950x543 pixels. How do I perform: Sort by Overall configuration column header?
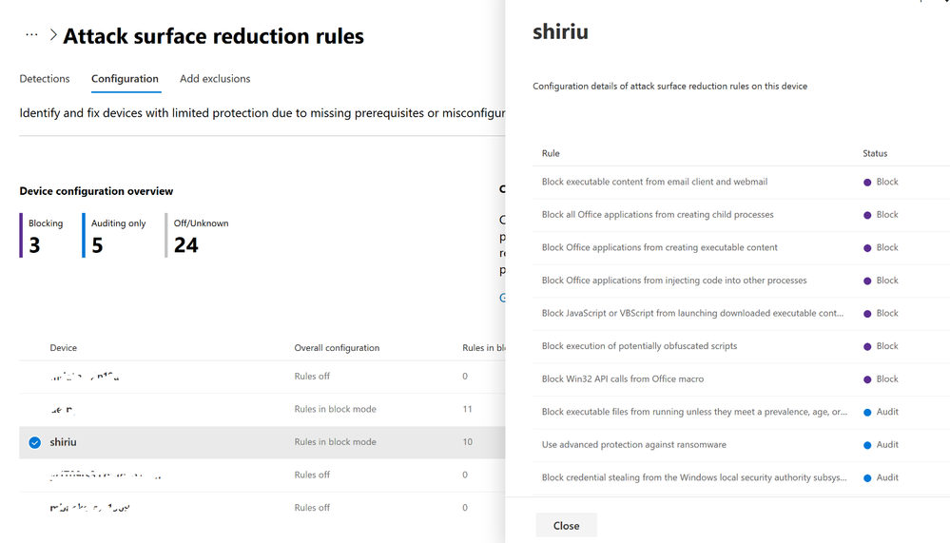pyautogui.click(x=337, y=348)
